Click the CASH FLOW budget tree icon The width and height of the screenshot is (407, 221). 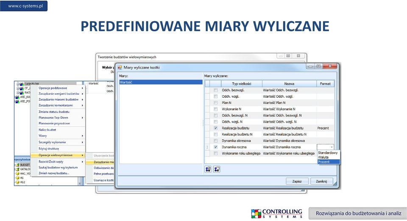(22, 84)
